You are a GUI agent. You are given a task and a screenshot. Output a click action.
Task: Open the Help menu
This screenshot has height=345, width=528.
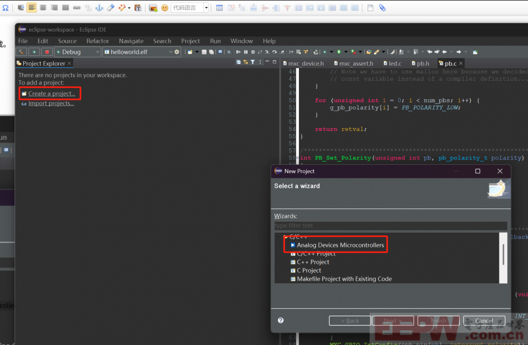coord(269,41)
